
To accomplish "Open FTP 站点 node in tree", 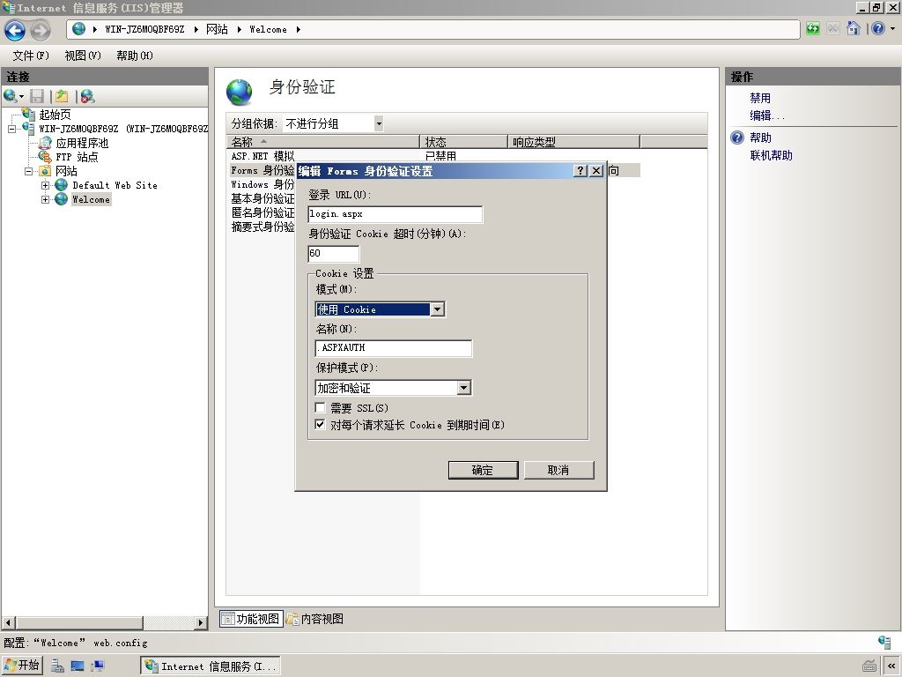I will pyautogui.click(x=77, y=157).
